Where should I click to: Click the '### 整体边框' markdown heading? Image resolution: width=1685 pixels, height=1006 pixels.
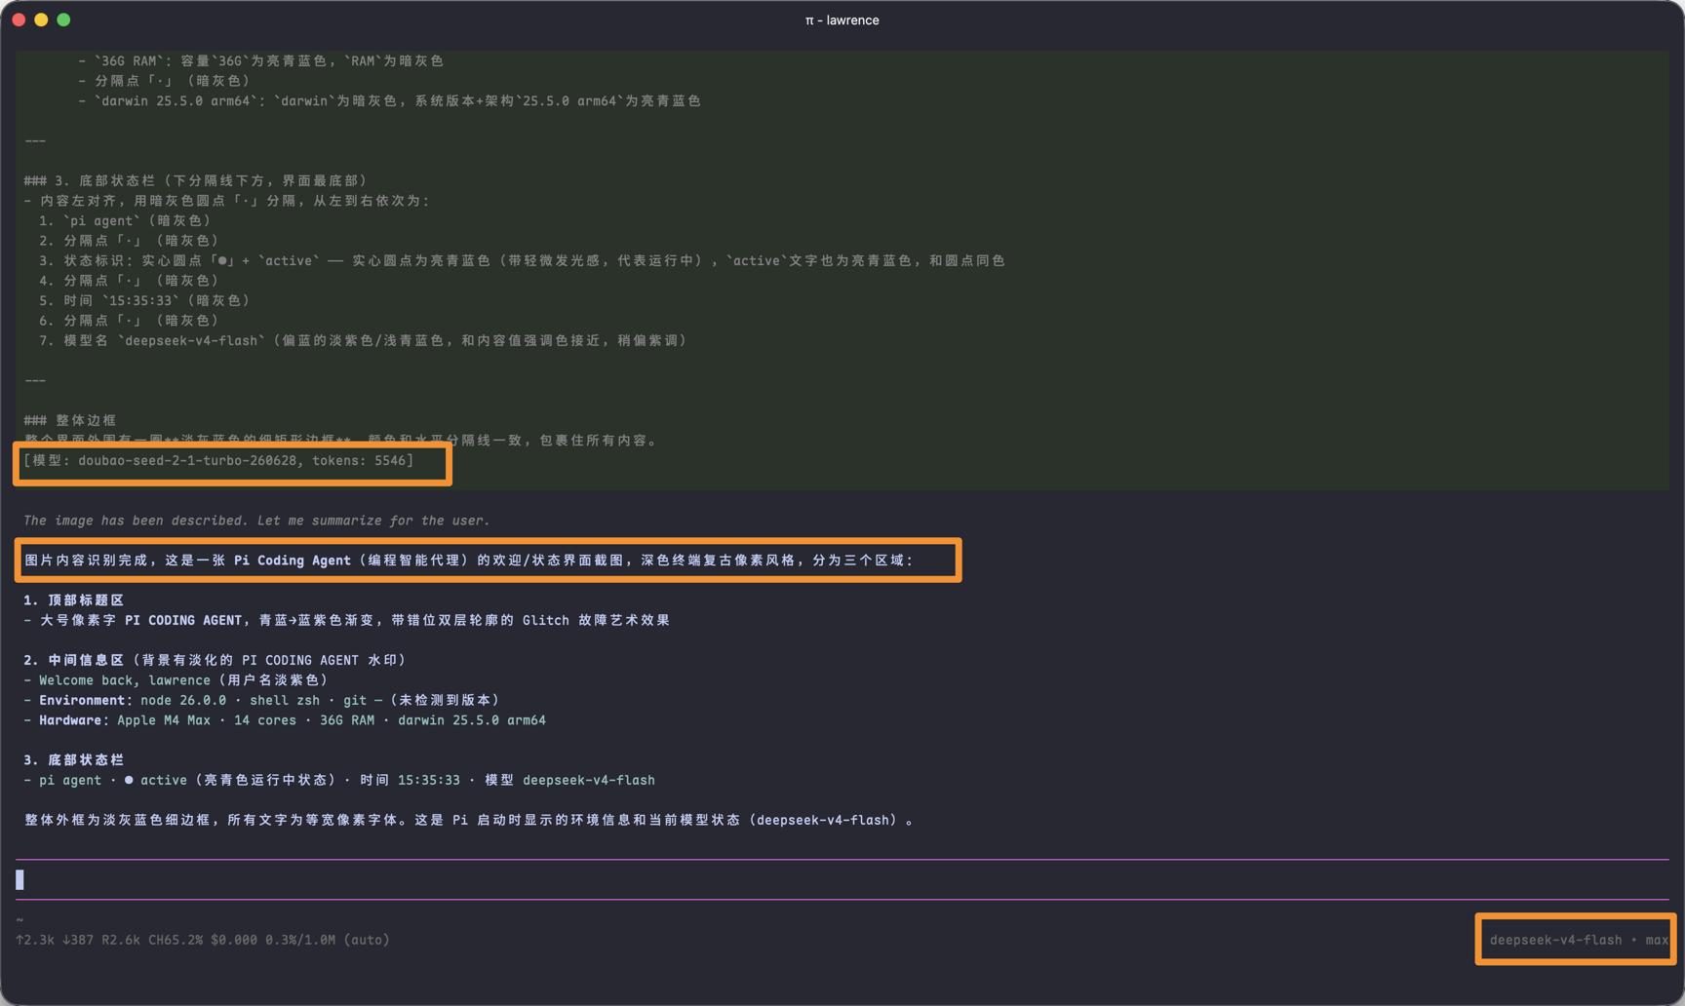tap(70, 420)
